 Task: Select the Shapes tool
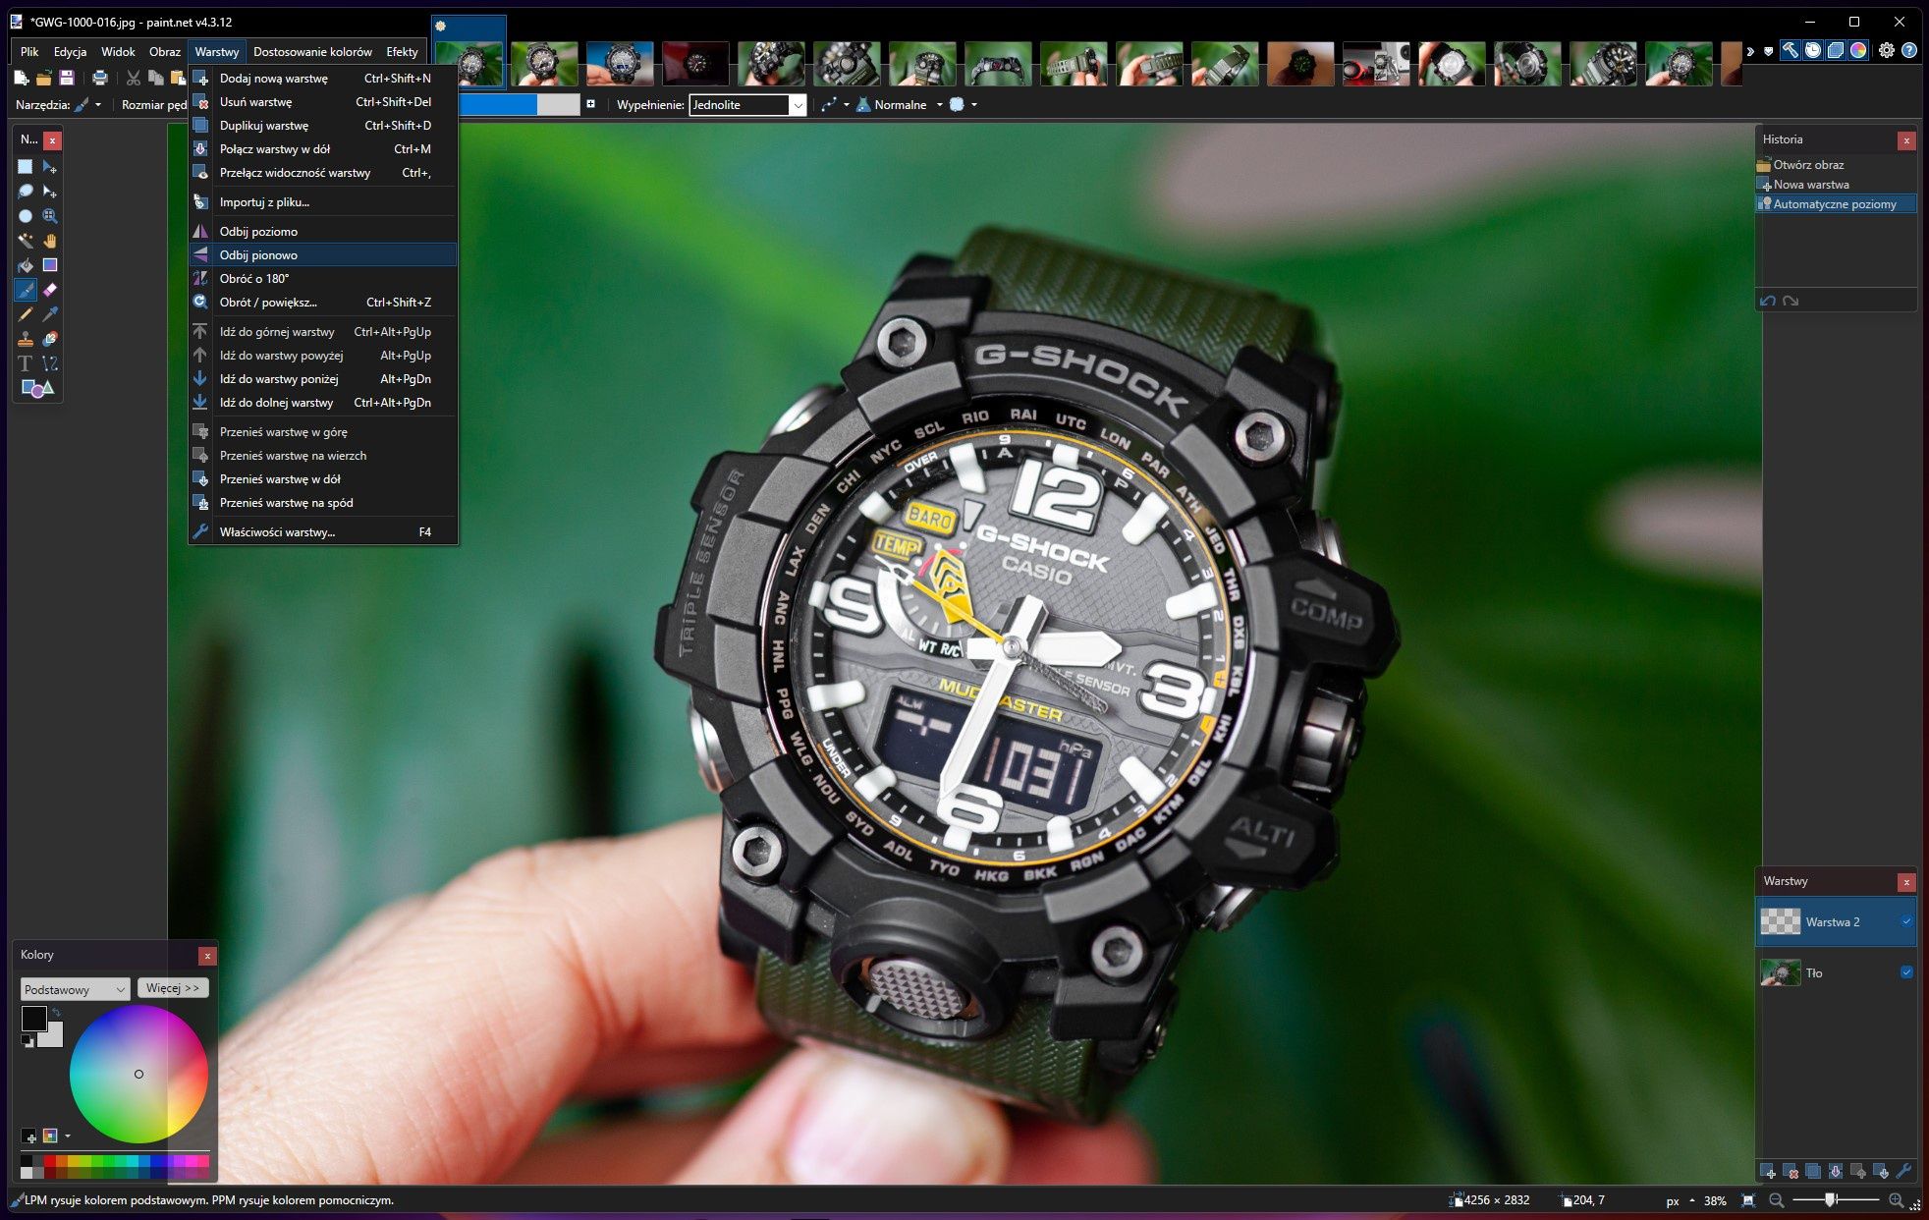pos(37,389)
